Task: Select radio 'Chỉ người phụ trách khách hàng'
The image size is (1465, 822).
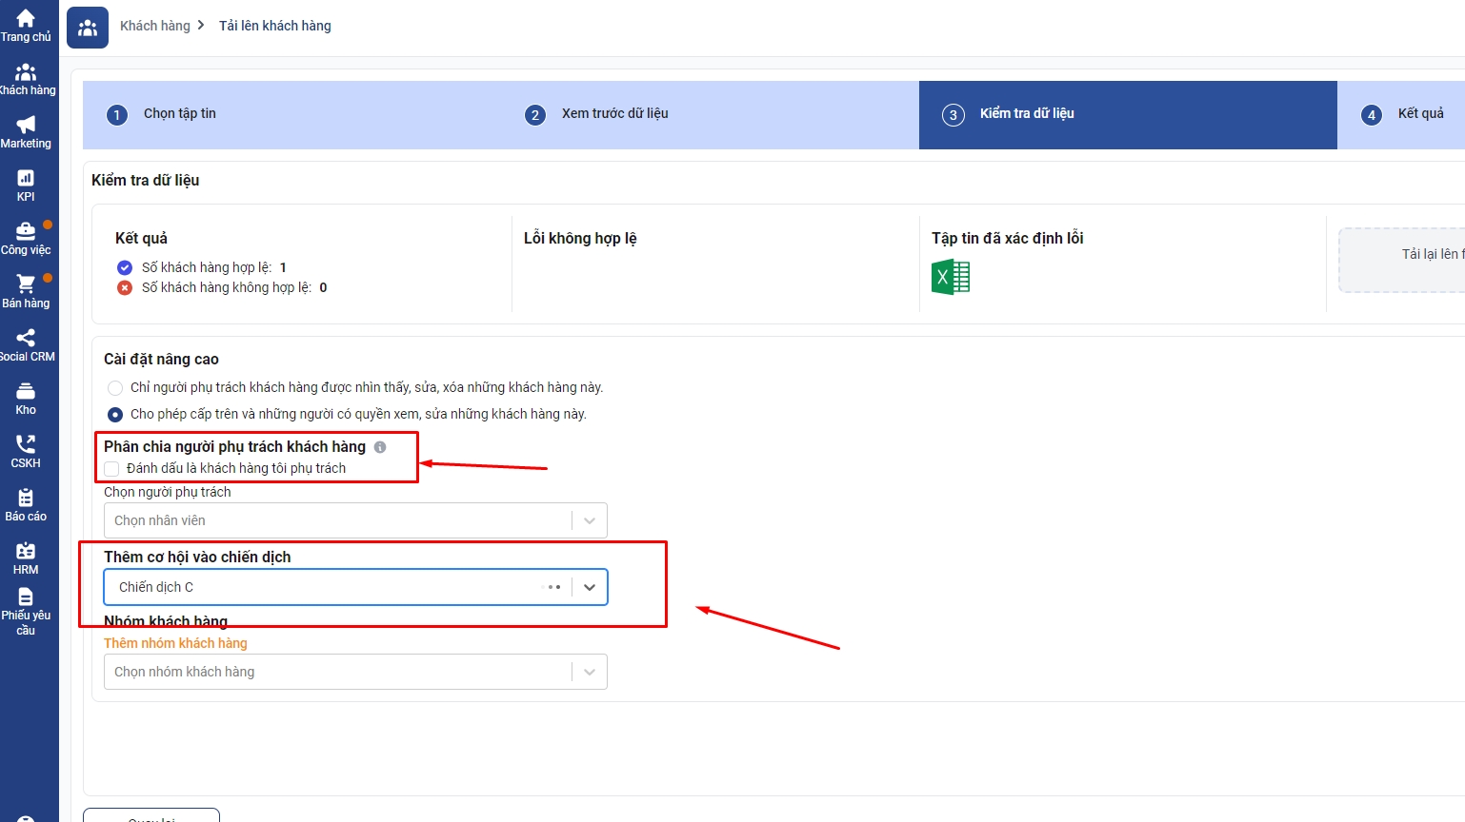Action: click(x=115, y=388)
